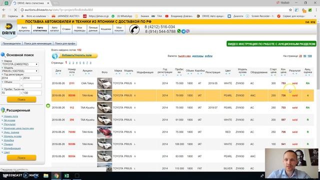This screenshot has height=180, width=320.
Task: Open File Explorer on the taskbar
Action: [x=46, y=175]
